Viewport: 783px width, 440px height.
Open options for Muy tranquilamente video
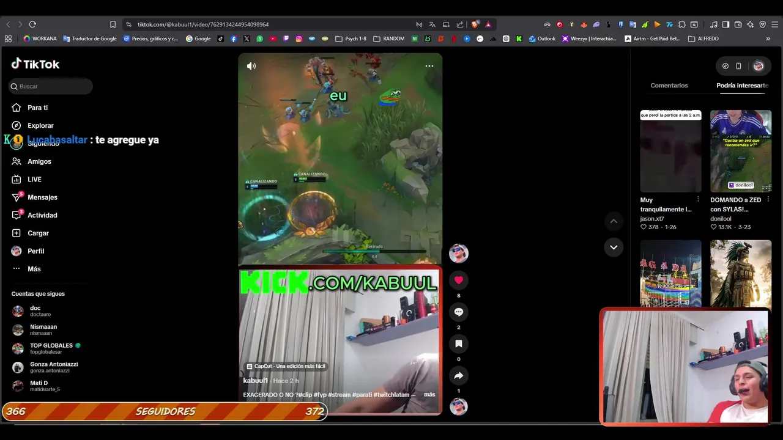(x=698, y=200)
